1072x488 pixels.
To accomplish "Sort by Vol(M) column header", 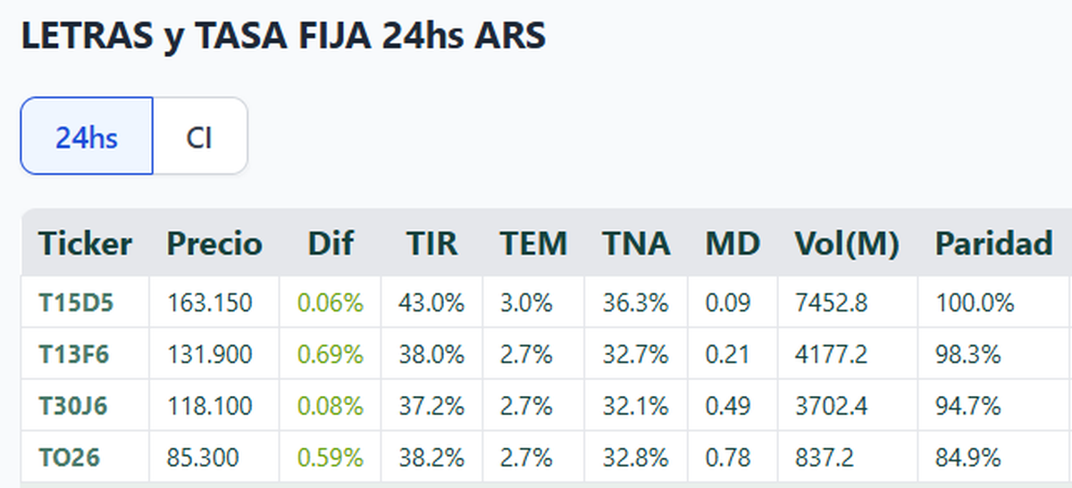I will (847, 244).
